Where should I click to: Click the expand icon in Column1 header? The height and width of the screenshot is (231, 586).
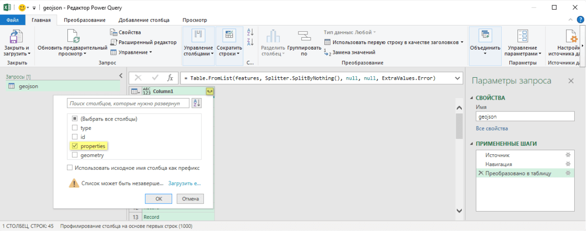click(x=209, y=91)
